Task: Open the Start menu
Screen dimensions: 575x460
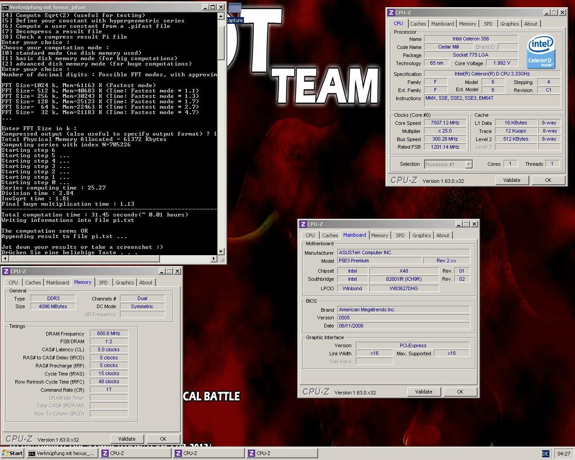Action: click(12, 453)
